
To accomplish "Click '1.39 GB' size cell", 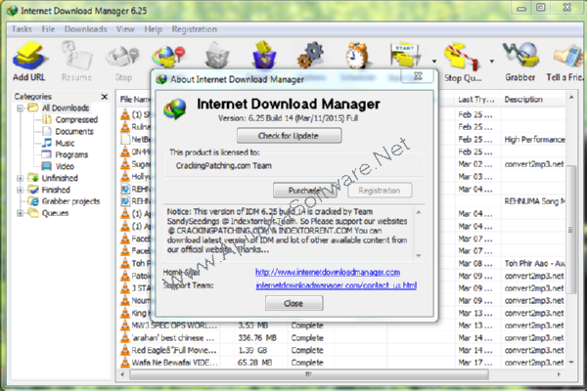I will (x=252, y=350).
